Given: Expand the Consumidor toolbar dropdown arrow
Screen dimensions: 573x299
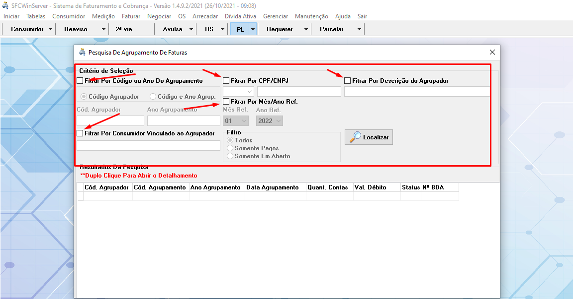Looking at the screenshot, I should click(x=51, y=29).
